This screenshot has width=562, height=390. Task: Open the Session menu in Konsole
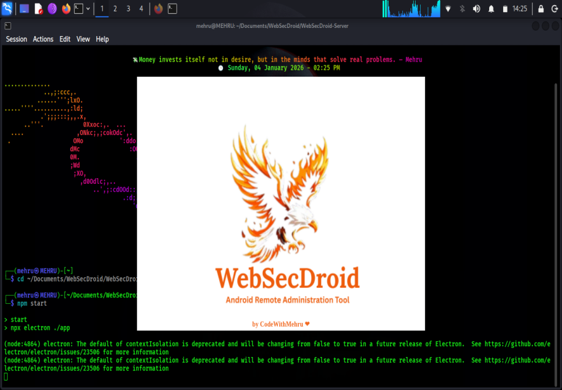[16, 39]
